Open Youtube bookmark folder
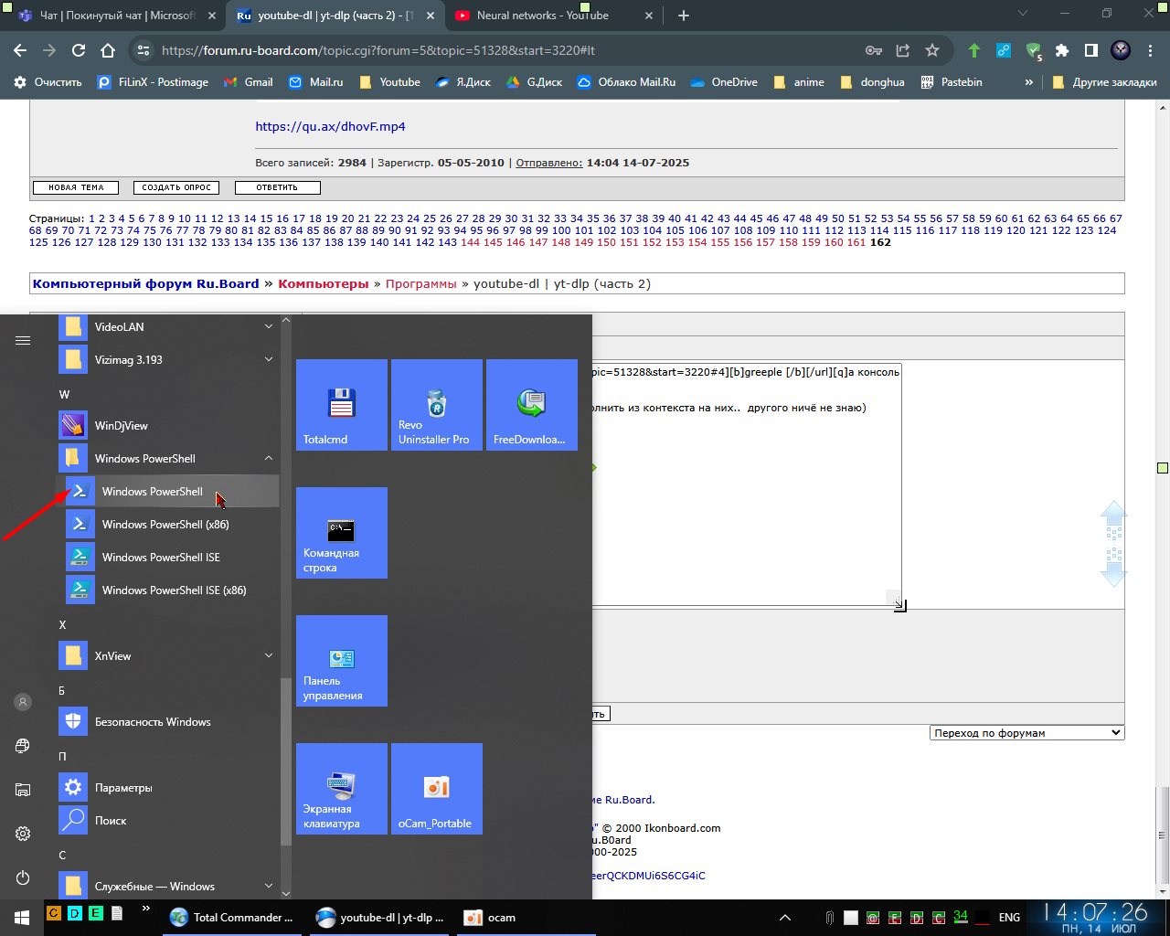This screenshot has height=936, width=1170. [x=390, y=82]
